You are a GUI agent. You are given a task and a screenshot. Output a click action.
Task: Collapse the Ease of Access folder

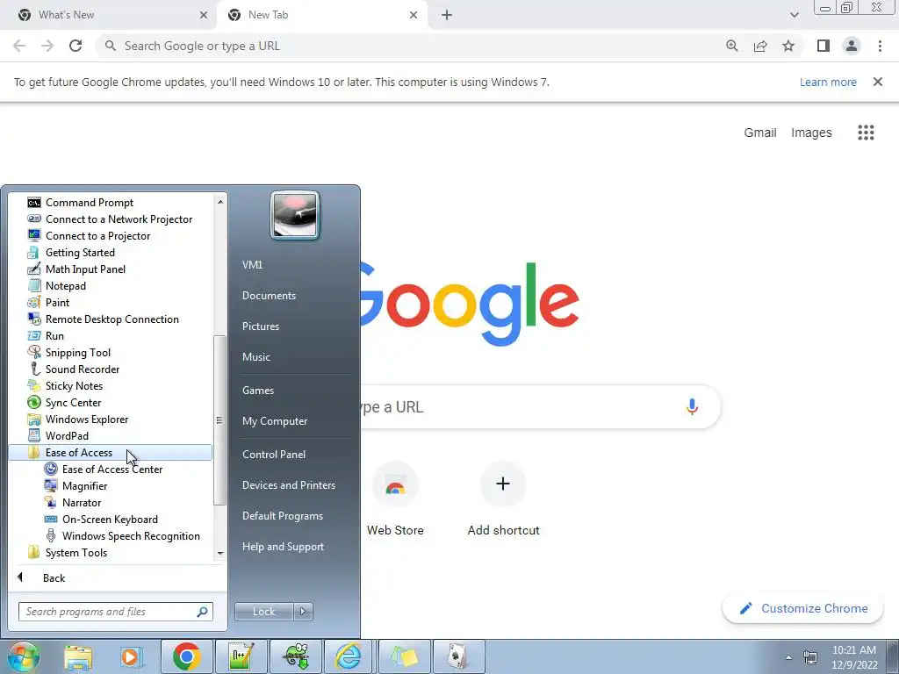[x=110, y=452]
